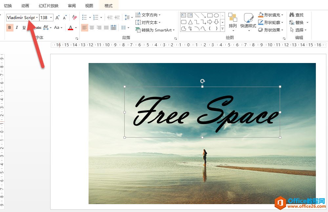Open font dialog launcher
The width and height of the screenshot is (328, 212).
pyautogui.click(x=77, y=38)
